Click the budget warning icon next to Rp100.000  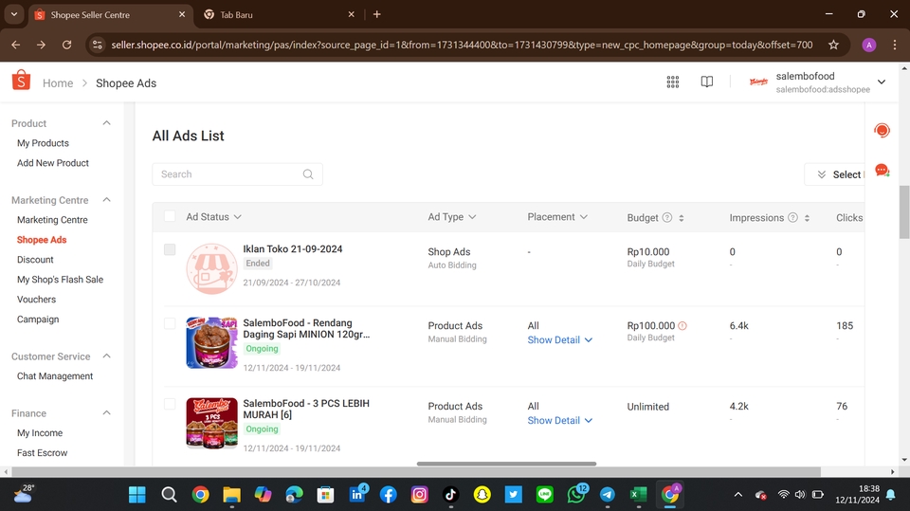pyautogui.click(x=682, y=326)
